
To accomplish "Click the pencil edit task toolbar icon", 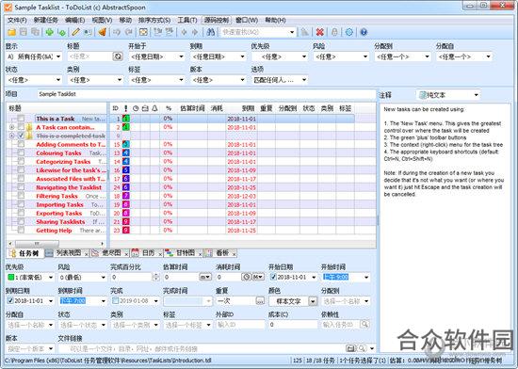I will [x=75, y=32].
